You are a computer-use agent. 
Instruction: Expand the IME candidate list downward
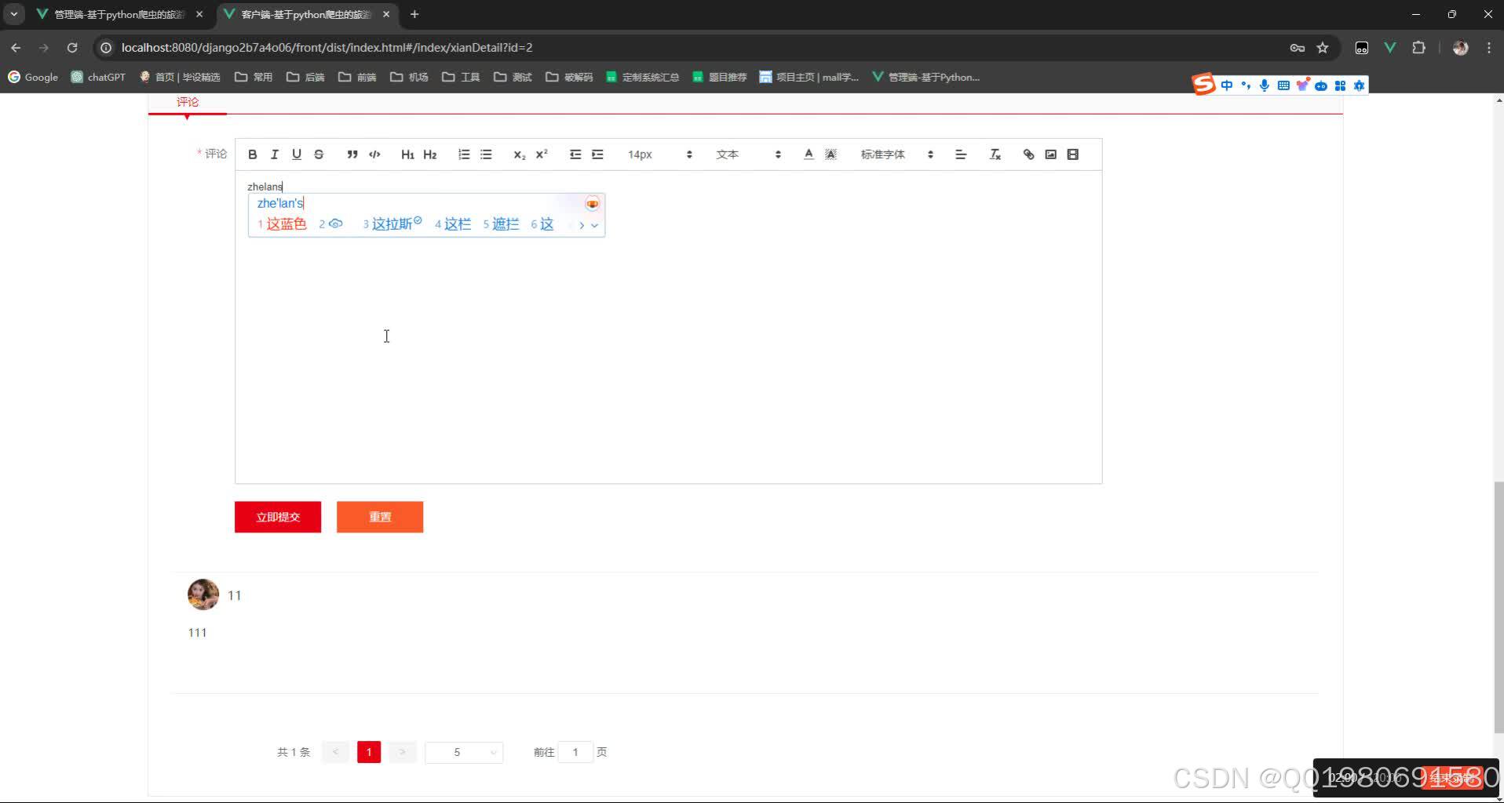(594, 225)
